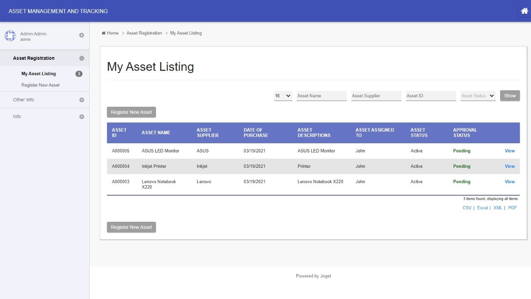The image size is (531, 299).
Task: View the Lenovo Notebook X220 asset
Action: (x=509, y=182)
